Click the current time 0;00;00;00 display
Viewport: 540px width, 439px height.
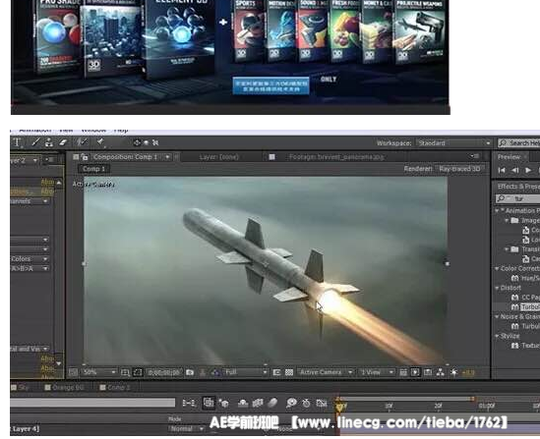click(x=163, y=372)
